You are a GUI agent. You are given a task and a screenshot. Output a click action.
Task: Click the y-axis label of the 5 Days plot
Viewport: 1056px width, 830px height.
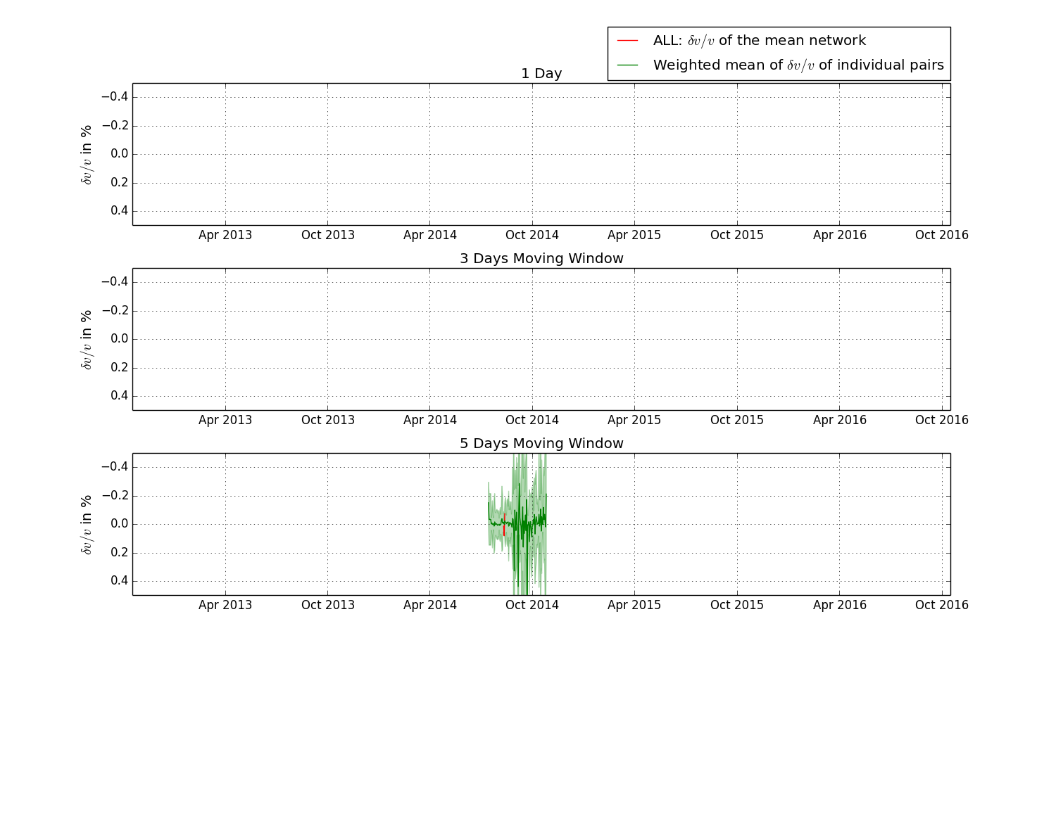click(87, 525)
